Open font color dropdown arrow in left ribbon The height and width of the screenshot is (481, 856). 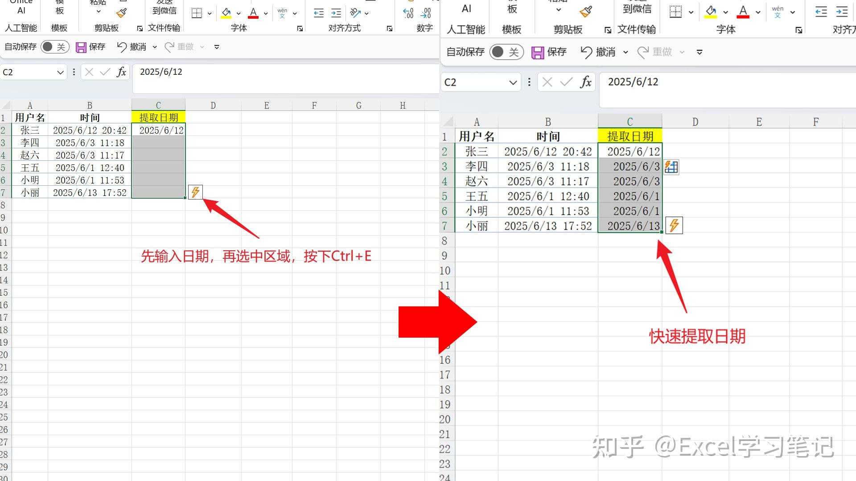pyautogui.click(x=266, y=13)
